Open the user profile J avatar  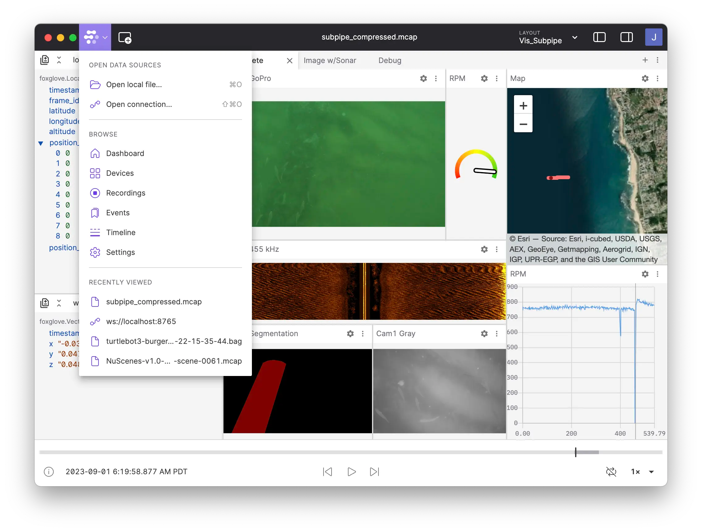[654, 37]
